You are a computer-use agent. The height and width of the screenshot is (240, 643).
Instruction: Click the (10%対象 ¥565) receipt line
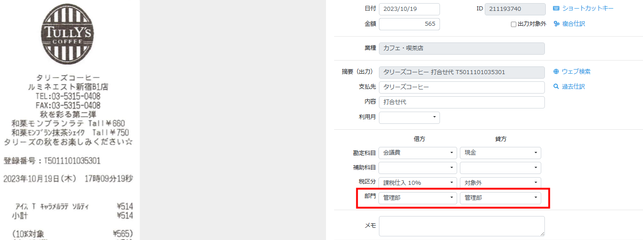pyautogui.click(x=72, y=234)
